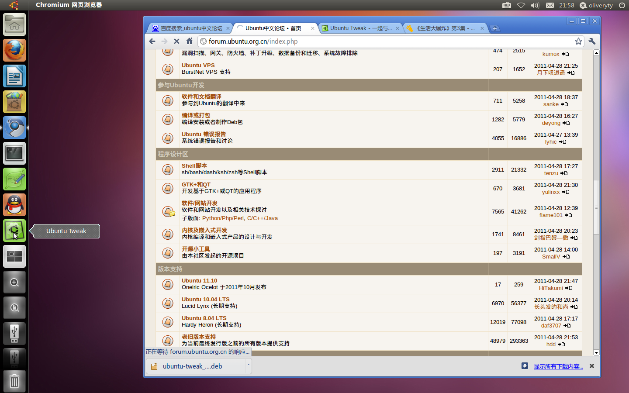Image resolution: width=629 pixels, height=393 pixels.
Task: Open the oliveryty user menu
Action: [x=596, y=5]
